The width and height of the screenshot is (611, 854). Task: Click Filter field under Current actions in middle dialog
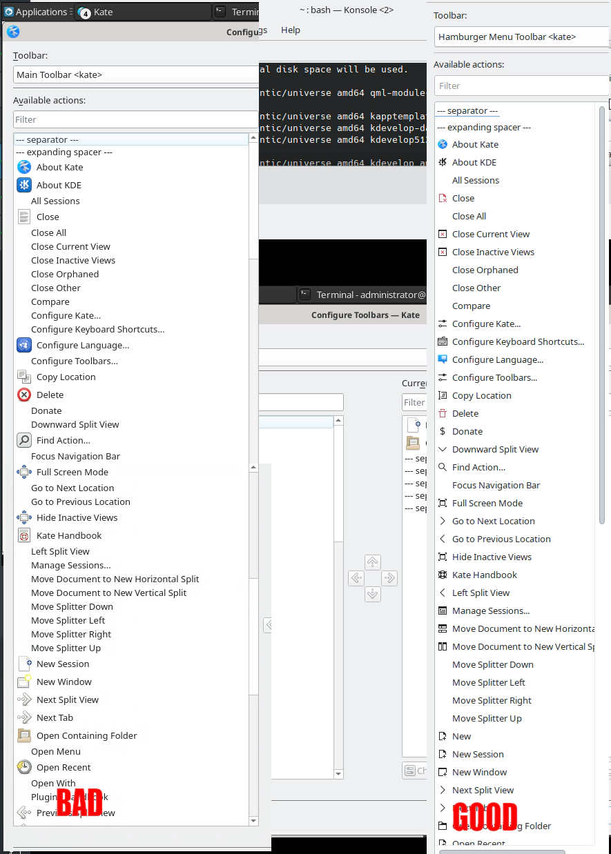point(414,402)
